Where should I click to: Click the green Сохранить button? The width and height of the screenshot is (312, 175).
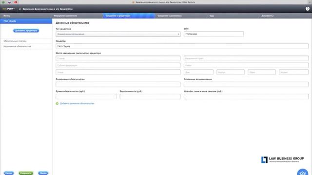click(x=26, y=173)
